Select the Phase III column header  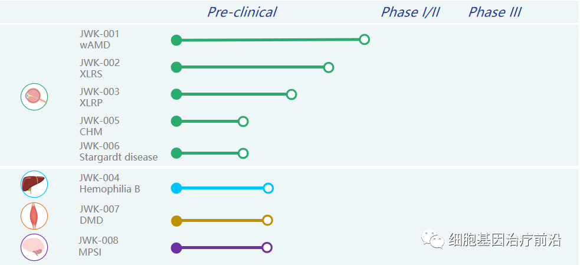494,12
